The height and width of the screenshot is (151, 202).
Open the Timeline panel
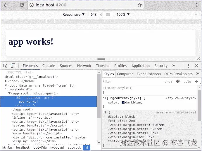point(103,66)
